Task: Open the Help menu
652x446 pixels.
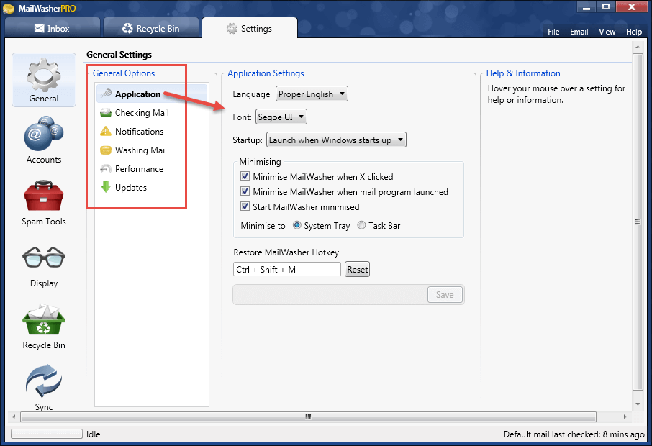Action: tap(634, 32)
